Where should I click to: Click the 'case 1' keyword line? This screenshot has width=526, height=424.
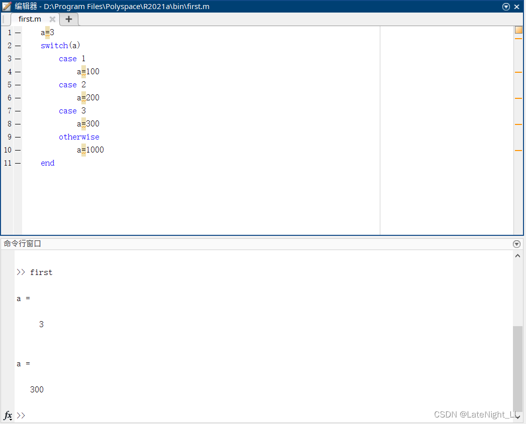click(72, 59)
